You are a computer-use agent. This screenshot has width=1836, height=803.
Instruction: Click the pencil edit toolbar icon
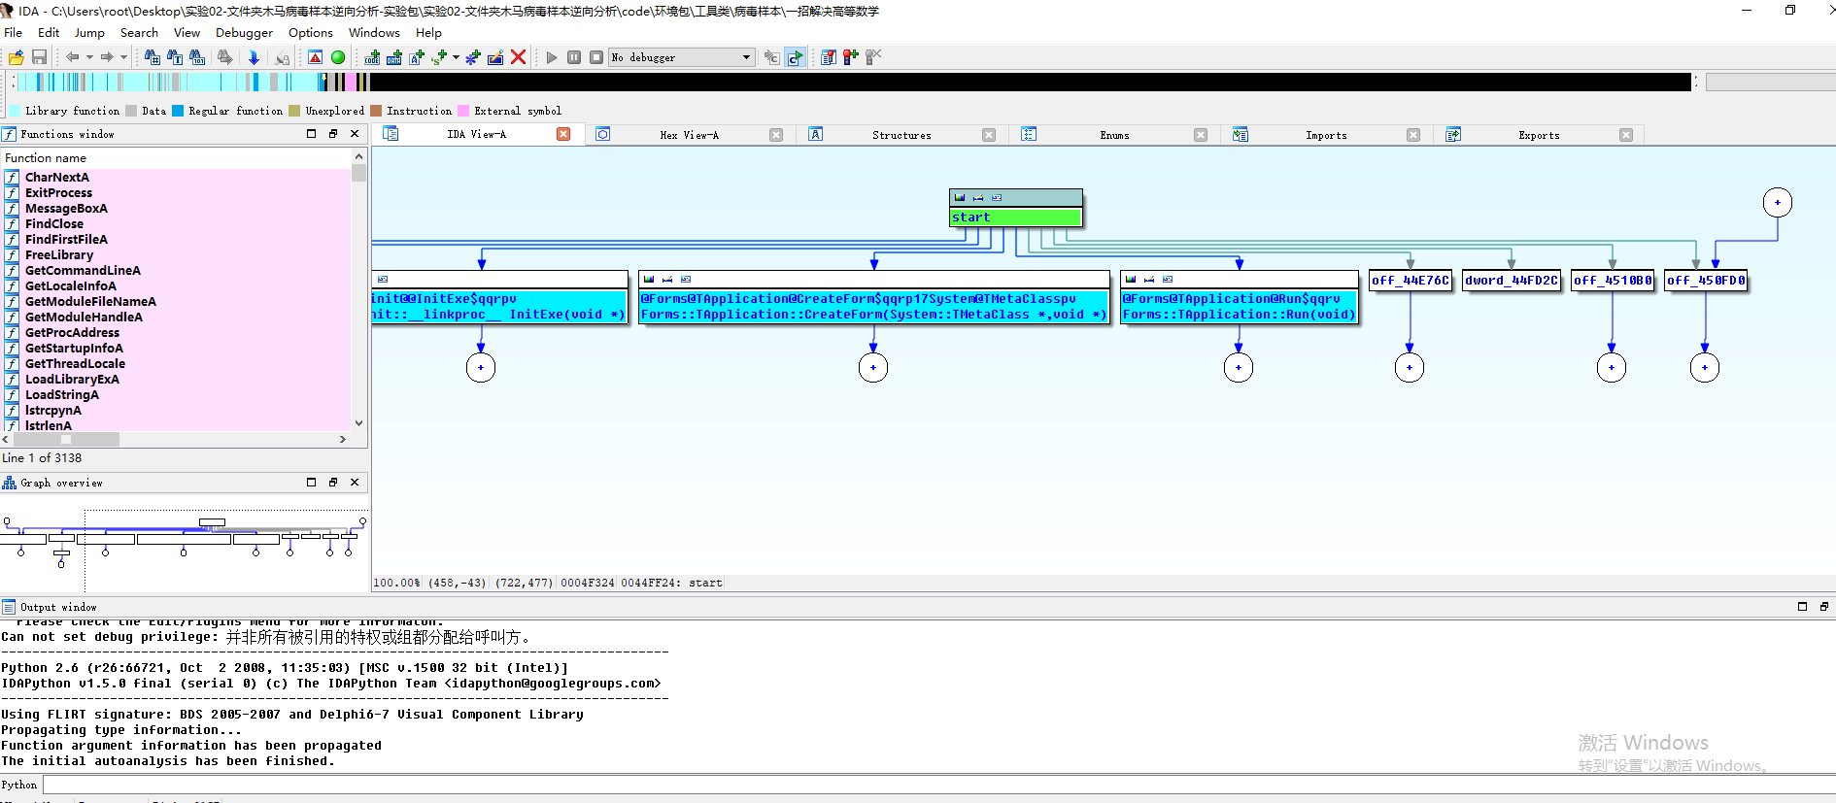click(495, 57)
